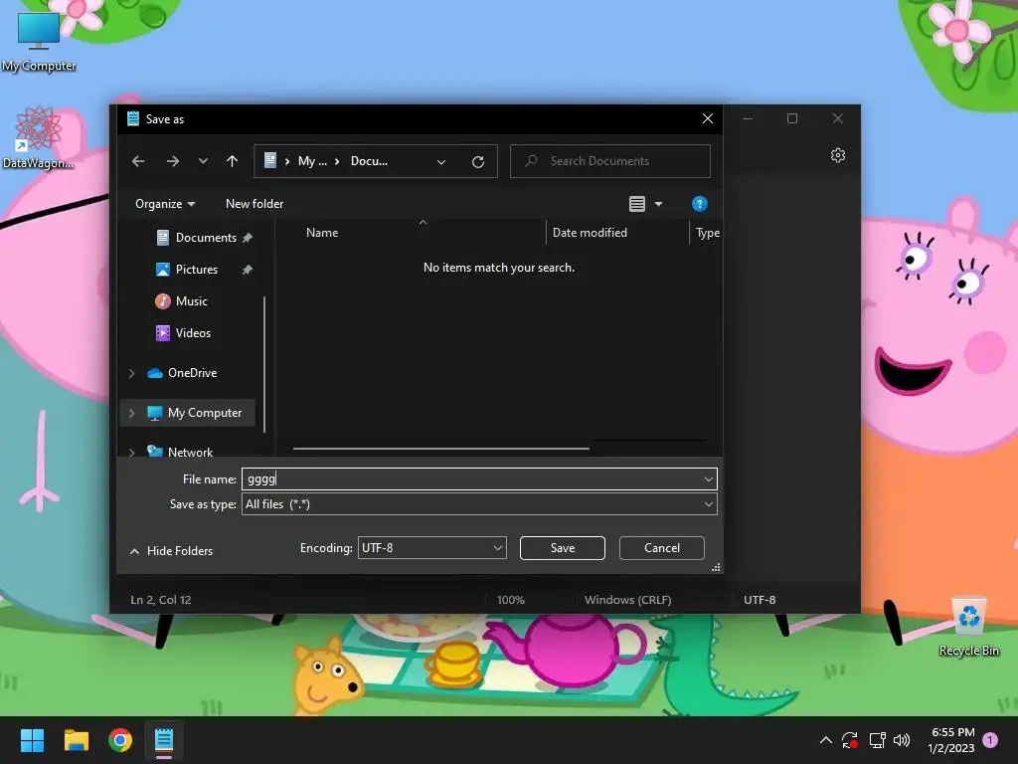Viewport: 1018px width, 764px height.
Task: Select Pictures in the navigation pane
Action: 196,270
